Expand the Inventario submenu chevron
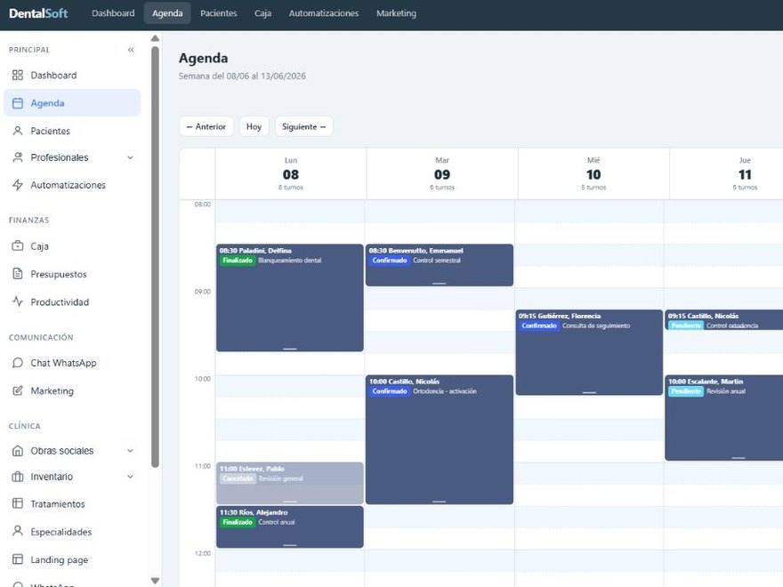The height and width of the screenshot is (587, 783). [130, 477]
